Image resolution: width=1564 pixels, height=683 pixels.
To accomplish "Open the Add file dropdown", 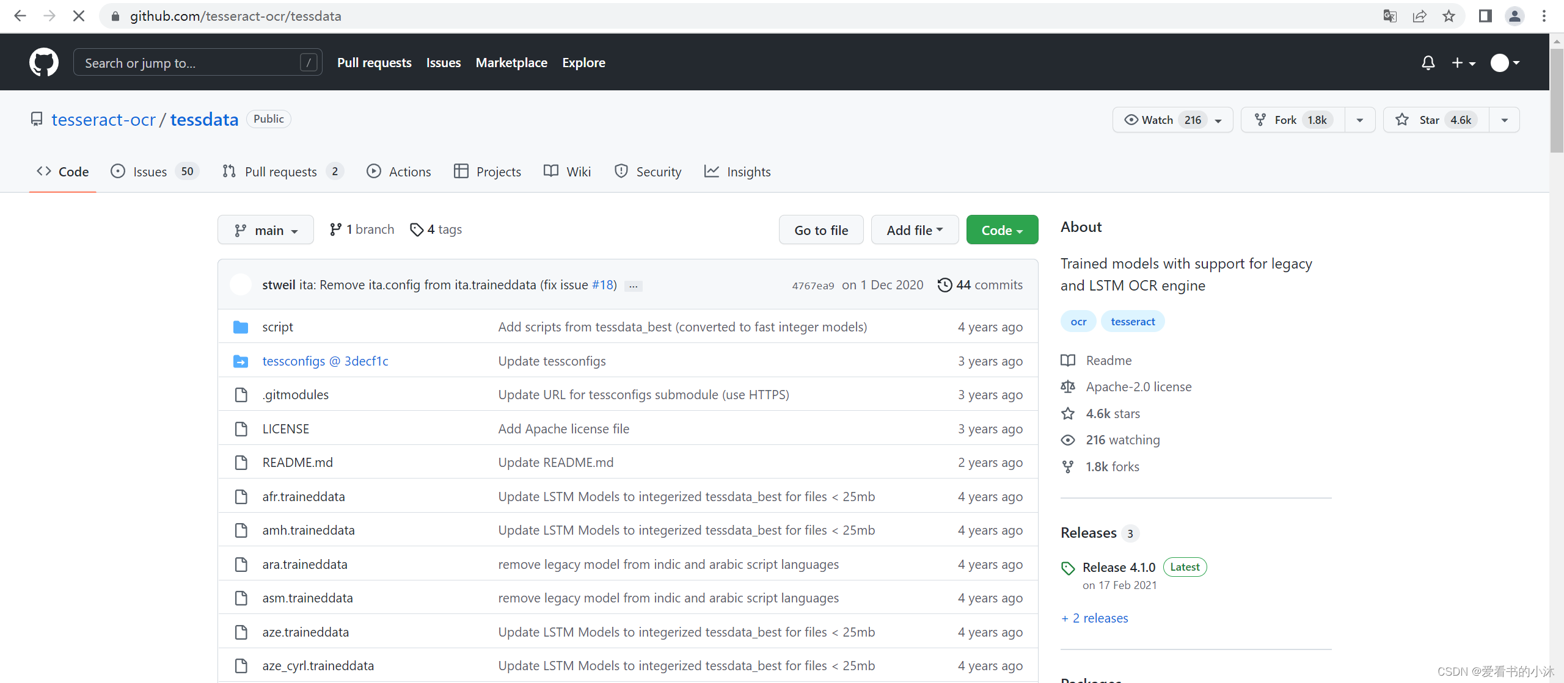I will click(x=915, y=230).
